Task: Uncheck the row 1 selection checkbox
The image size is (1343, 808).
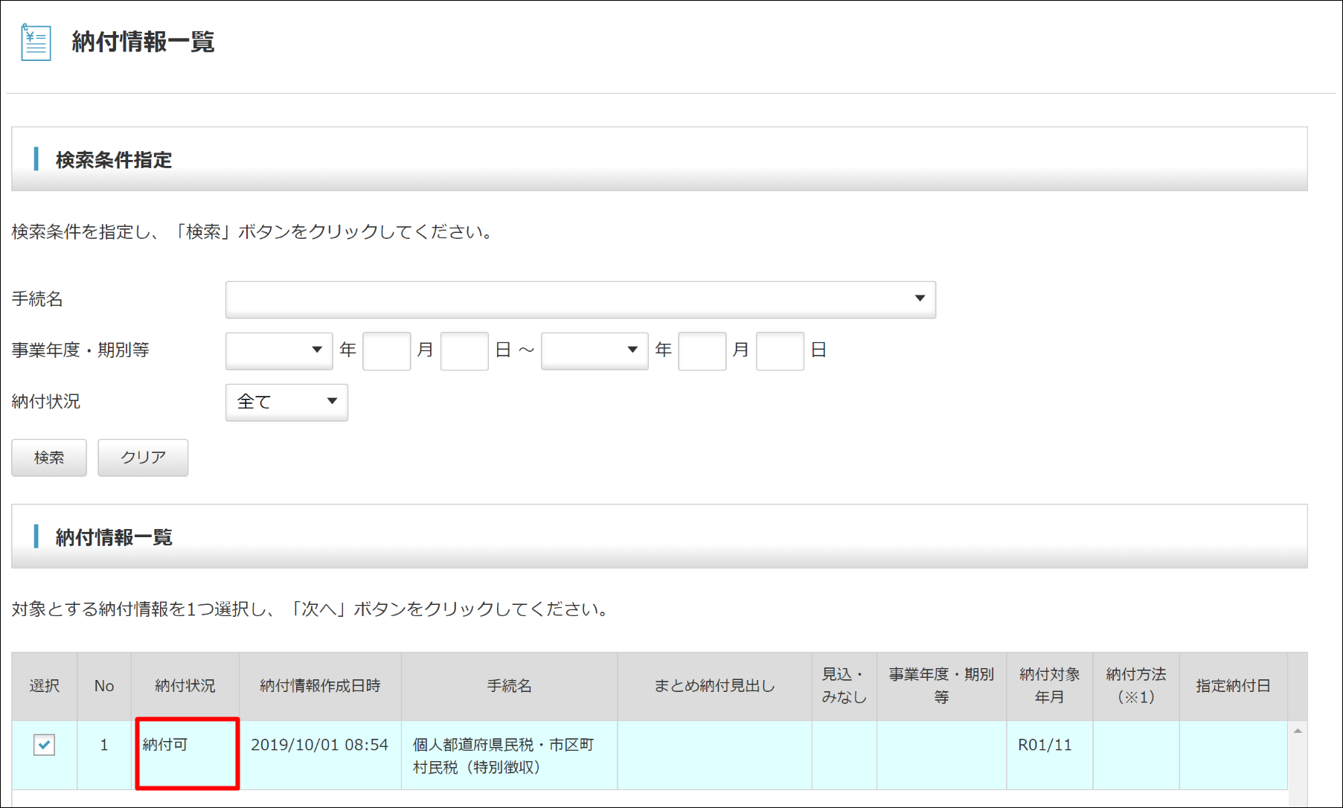Action: tap(45, 745)
